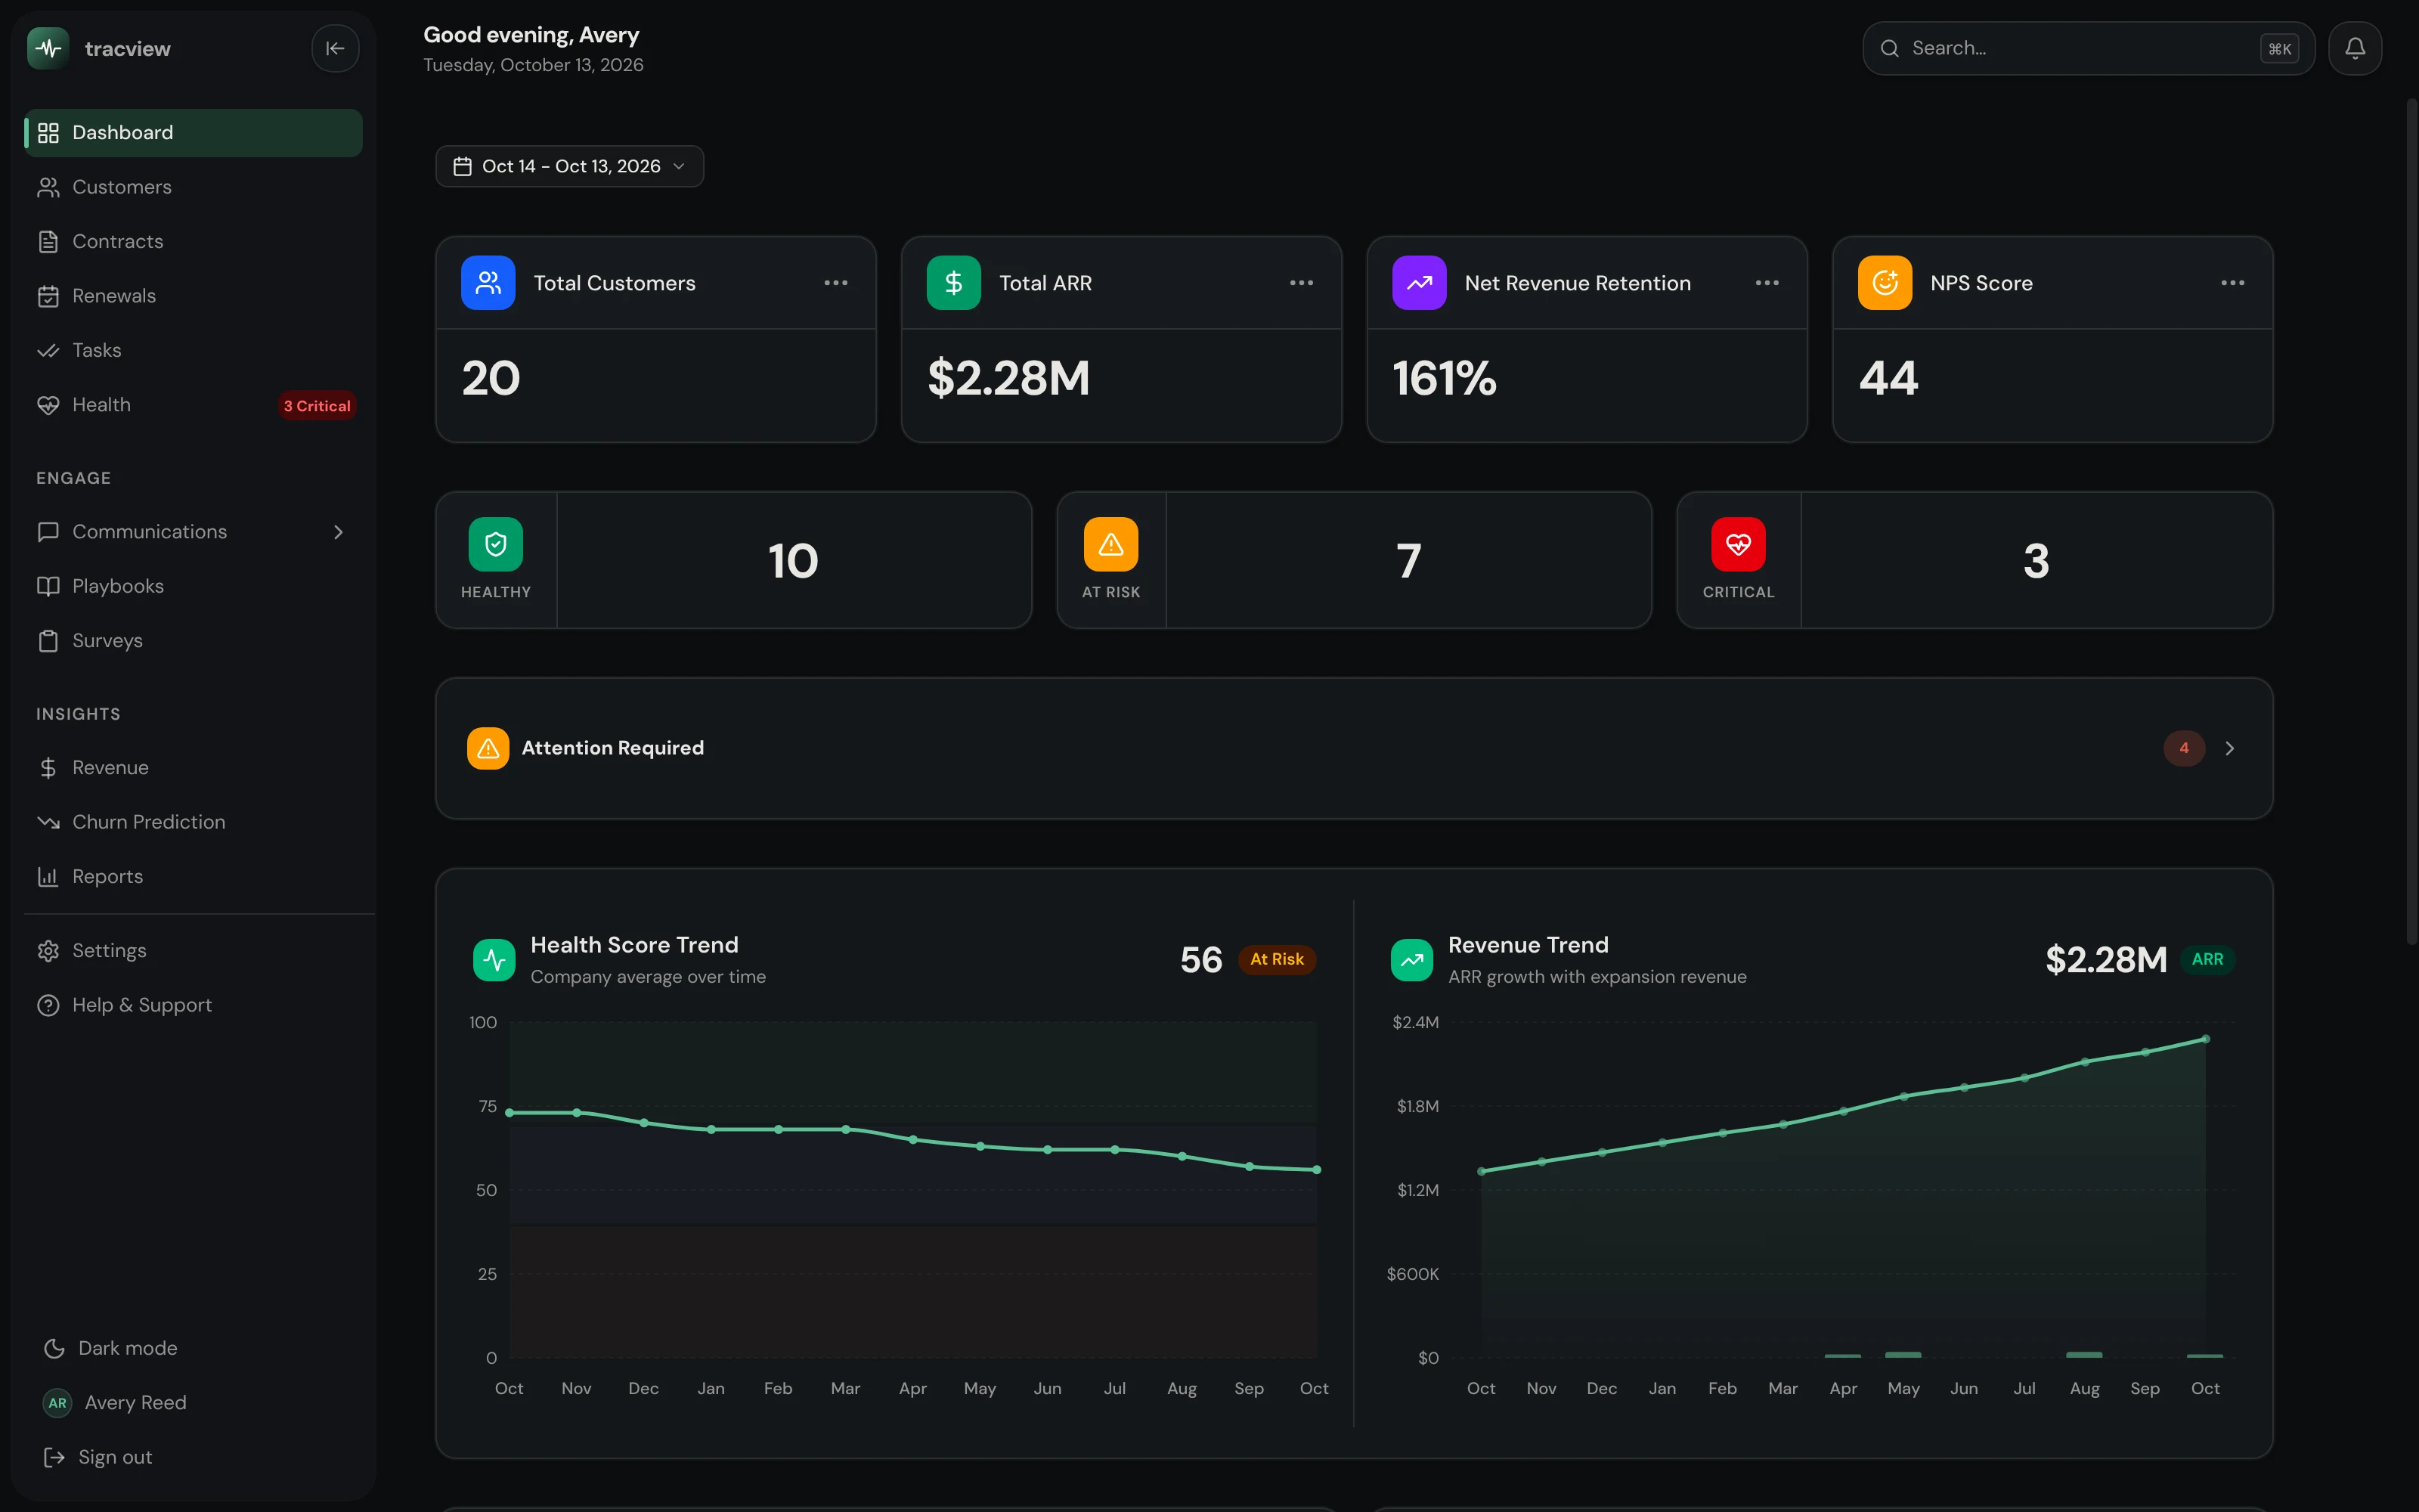2419x1512 pixels.
Task: Click the Revenue Trend arrow icon
Action: [x=1411, y=960]
